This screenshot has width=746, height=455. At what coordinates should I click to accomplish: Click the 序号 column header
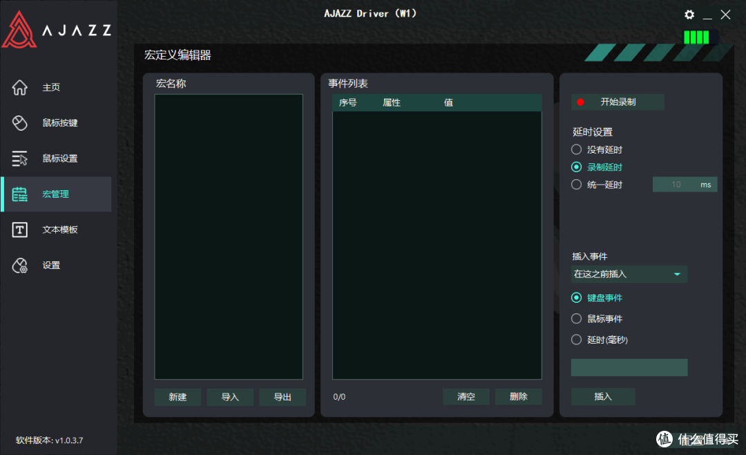point(347,102)
